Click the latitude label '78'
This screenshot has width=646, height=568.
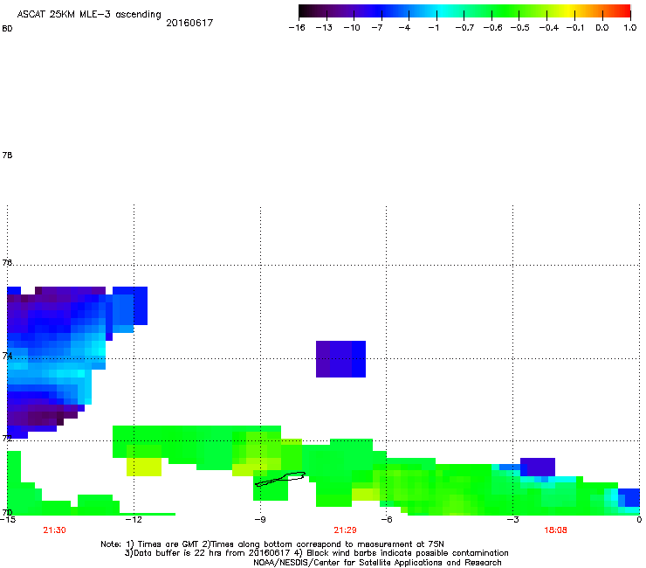pos(7,155)
